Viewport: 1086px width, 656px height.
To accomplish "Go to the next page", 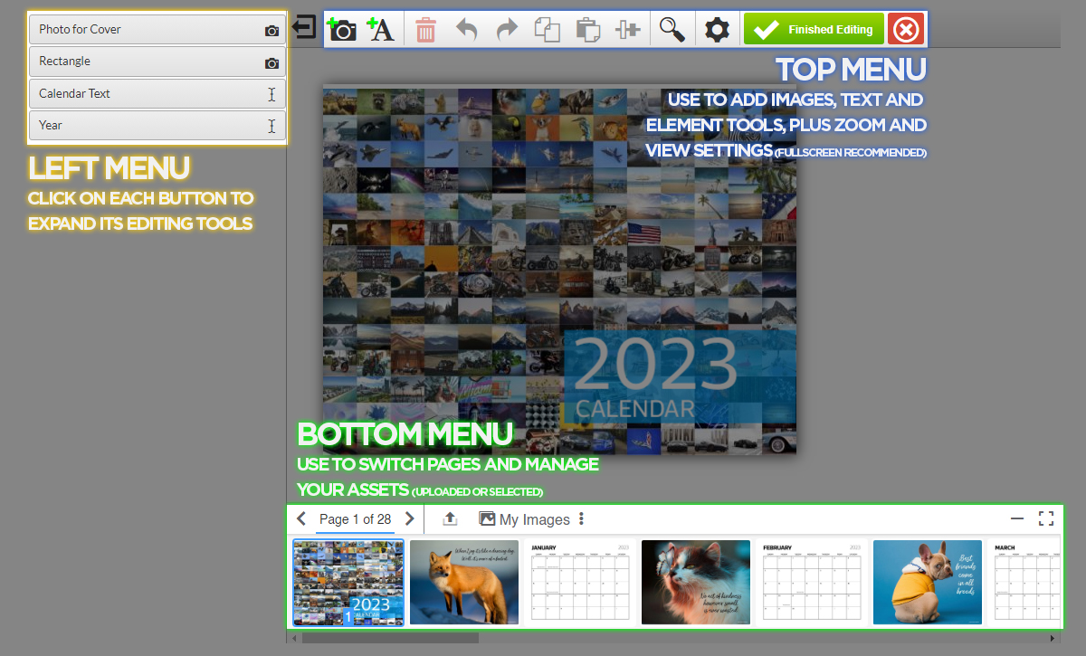I will click(409, 519).
